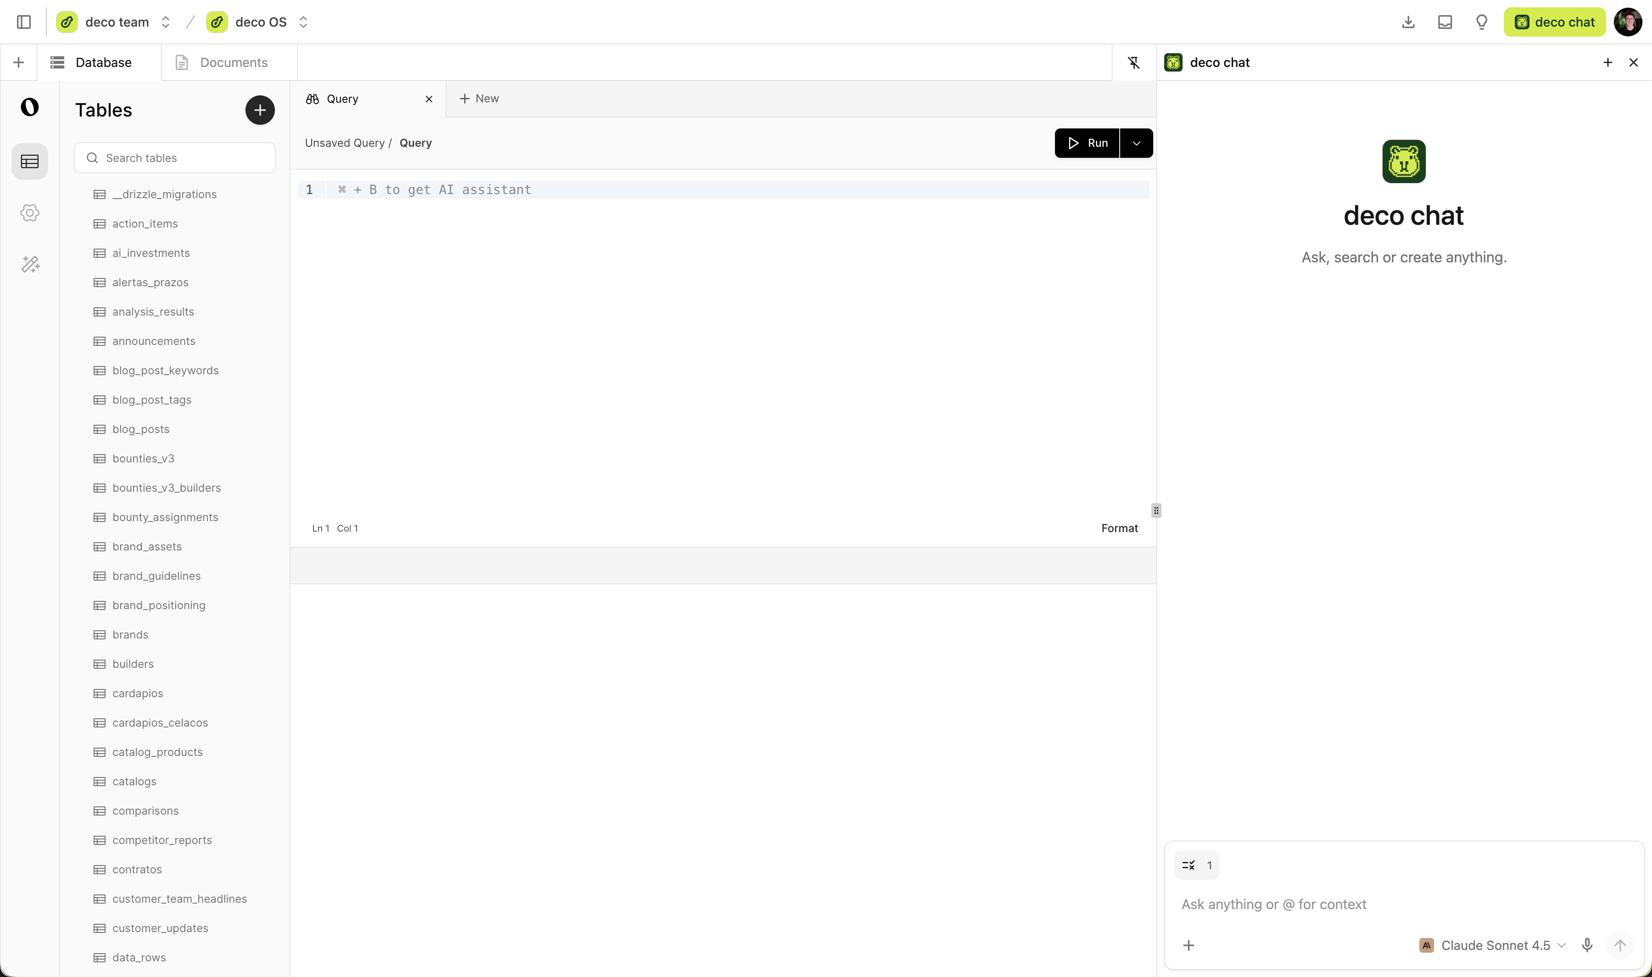Click the tools toggle showing 1 in chat
1652x977 pixels.
point(1196,865)
